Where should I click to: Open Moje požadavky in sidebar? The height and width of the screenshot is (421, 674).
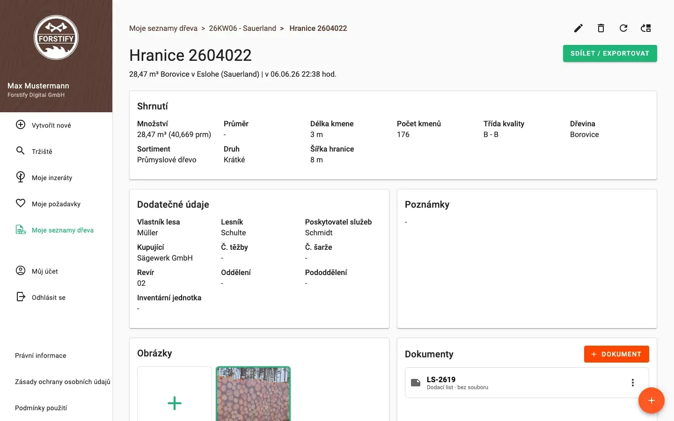pyautogui.click(x=56, y=204)
